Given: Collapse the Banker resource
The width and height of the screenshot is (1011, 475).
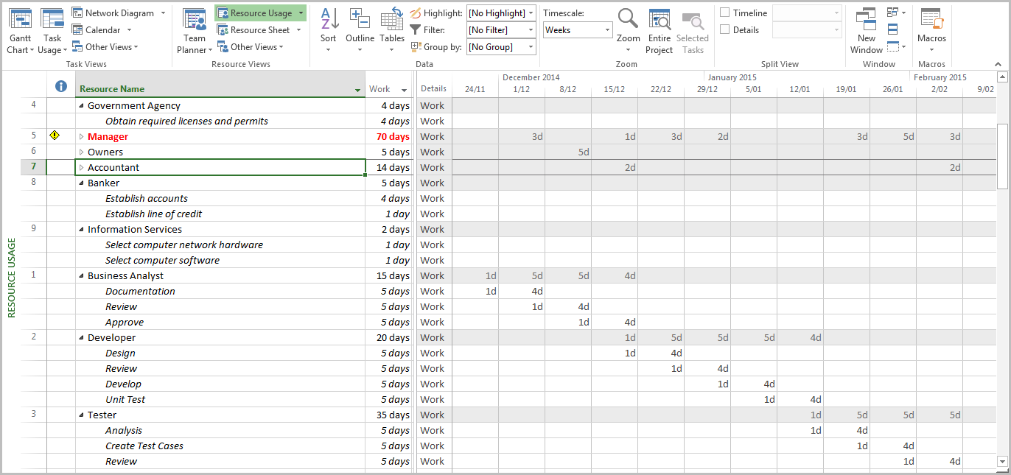Looking at the screenshot, I should pos(82,183).
